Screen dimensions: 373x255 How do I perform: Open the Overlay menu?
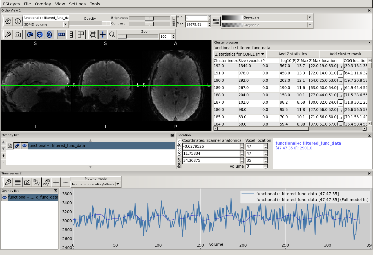pos(43,4)
